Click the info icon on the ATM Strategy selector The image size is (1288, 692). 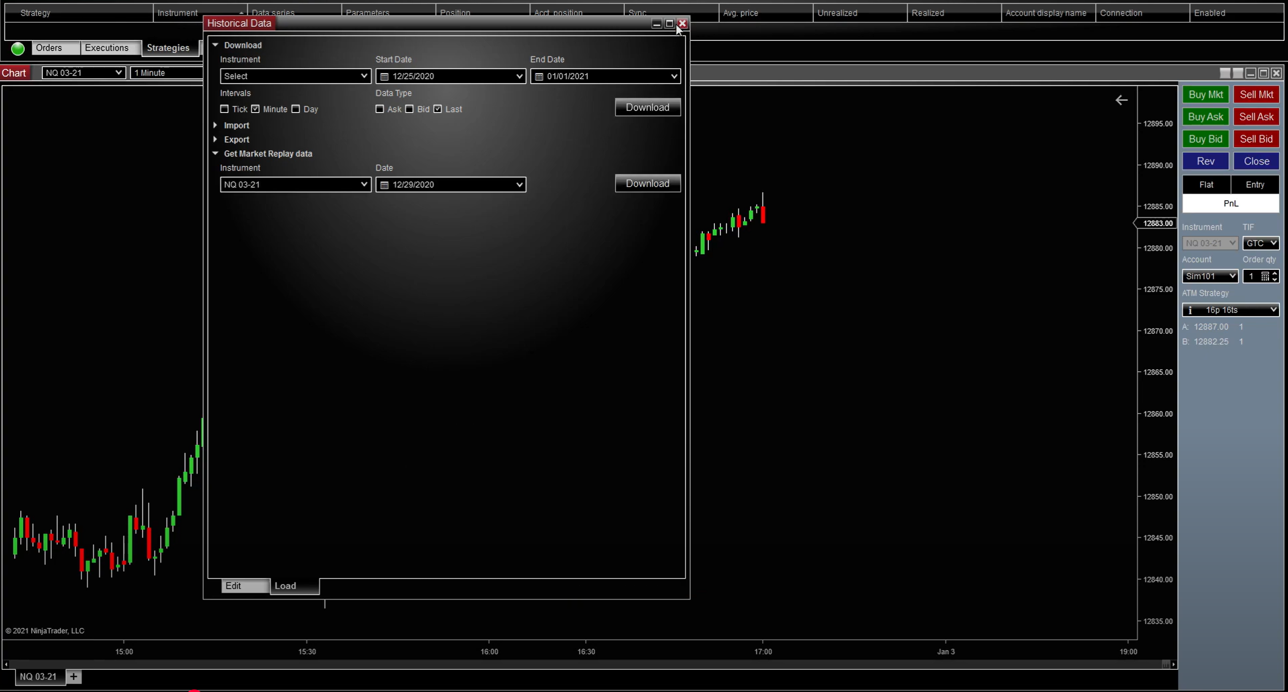click(1189, 310)
